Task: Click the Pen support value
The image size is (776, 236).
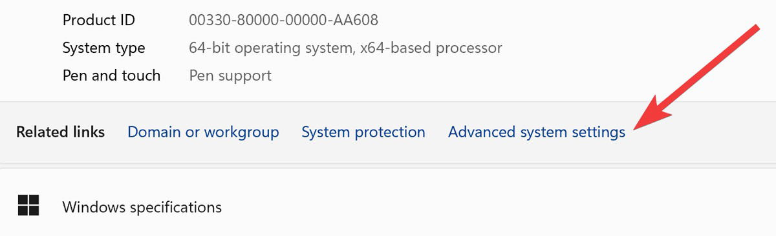Action: (x=230, y=76)
